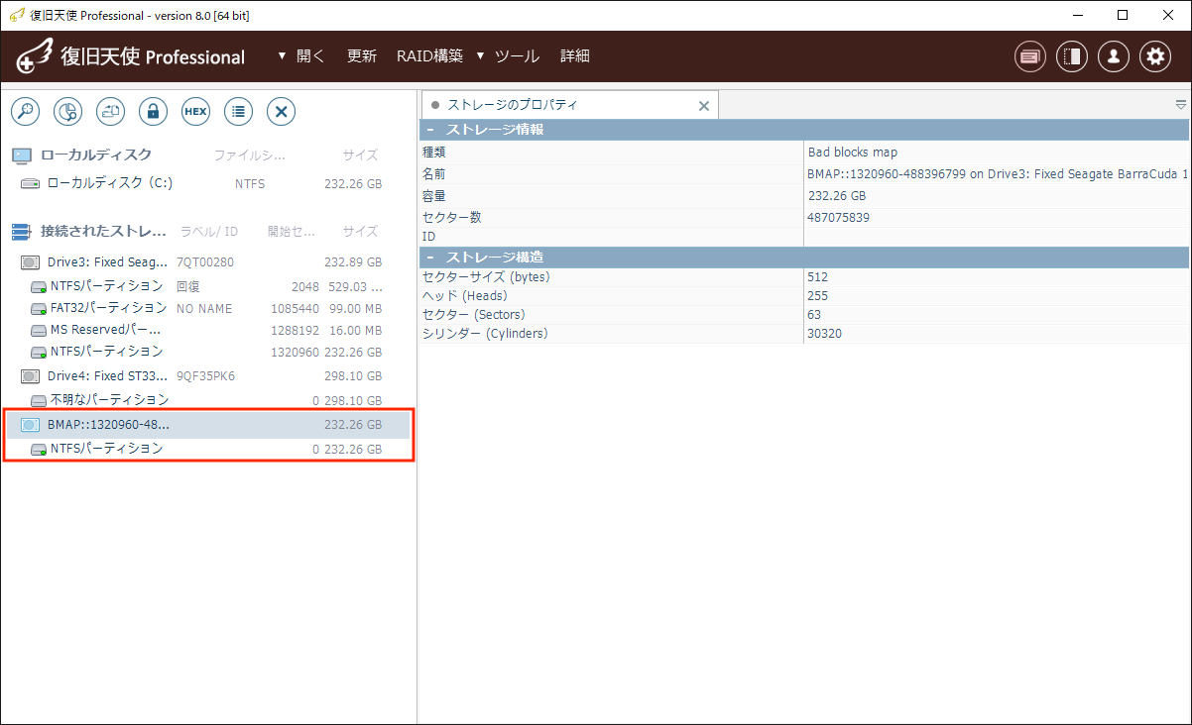
Task: Click the ローカルディスク section header
Action: click(x=96, y=155)
